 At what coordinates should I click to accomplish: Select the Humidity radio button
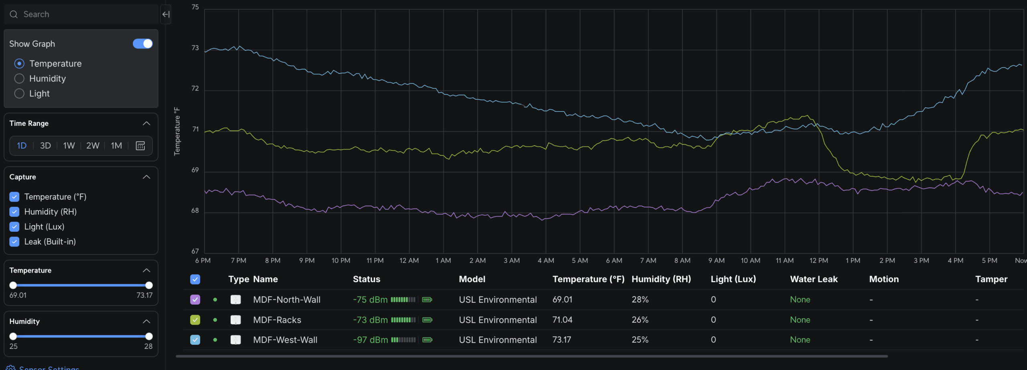pyautogui.click(x=19, y=79)
